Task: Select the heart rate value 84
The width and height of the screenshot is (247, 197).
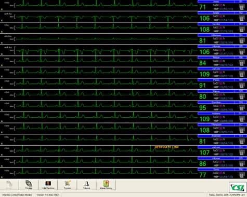Action: 203,63
